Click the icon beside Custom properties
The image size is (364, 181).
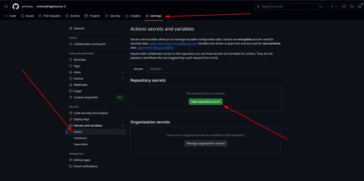point(71,97)
